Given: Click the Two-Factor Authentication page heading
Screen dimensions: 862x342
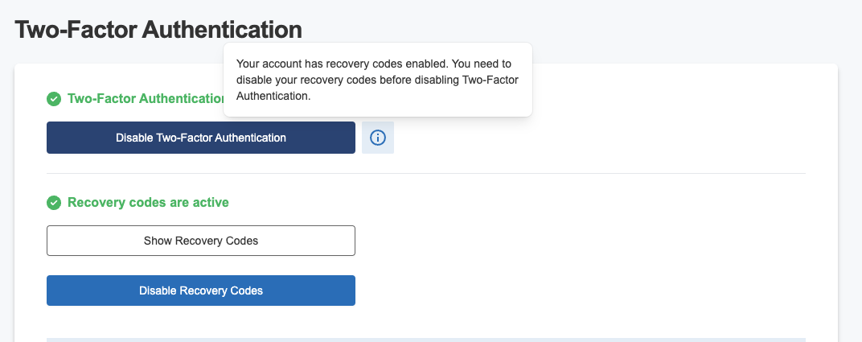Looking at the screenshot, I should click(158, 29).
